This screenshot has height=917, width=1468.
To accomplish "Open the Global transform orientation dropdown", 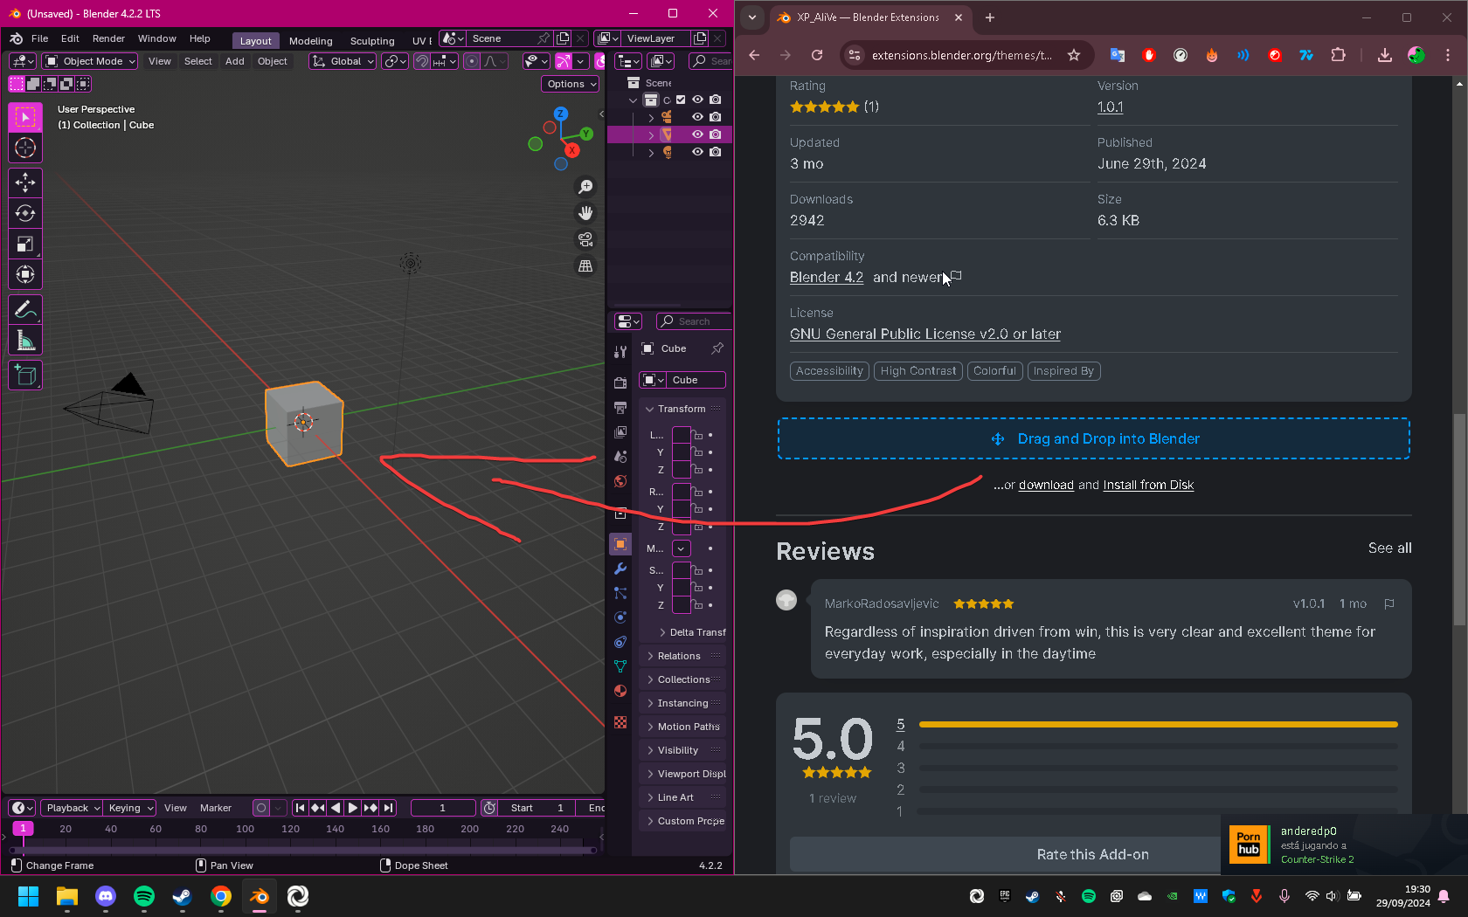I will click(343, 61).
